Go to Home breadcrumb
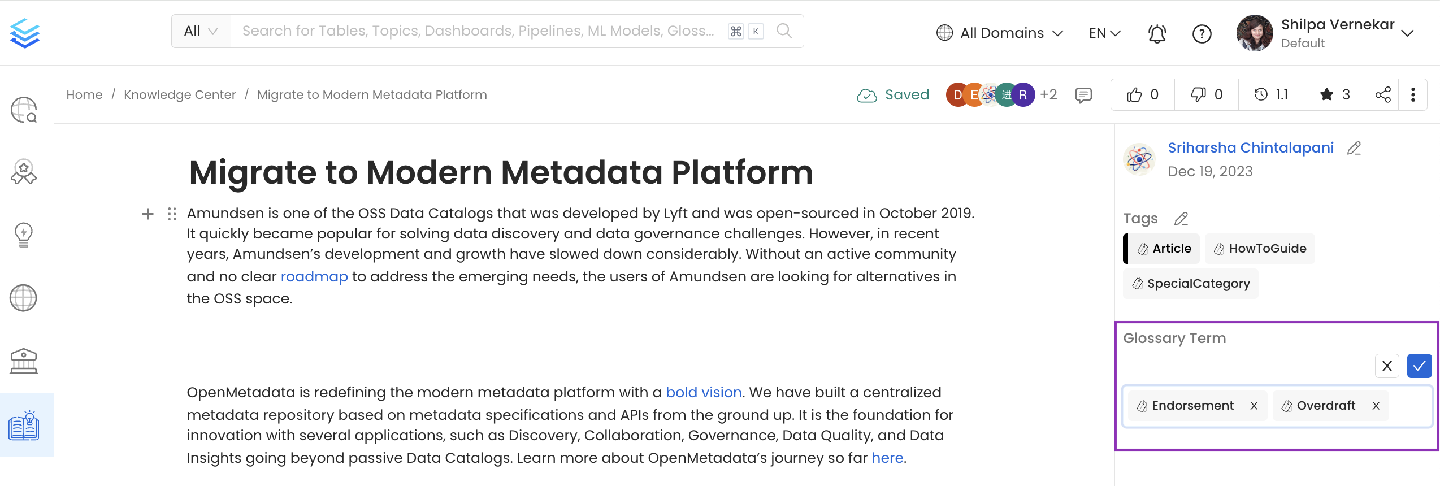Viewport: 1440px width, 486px height. click(84, 95)
